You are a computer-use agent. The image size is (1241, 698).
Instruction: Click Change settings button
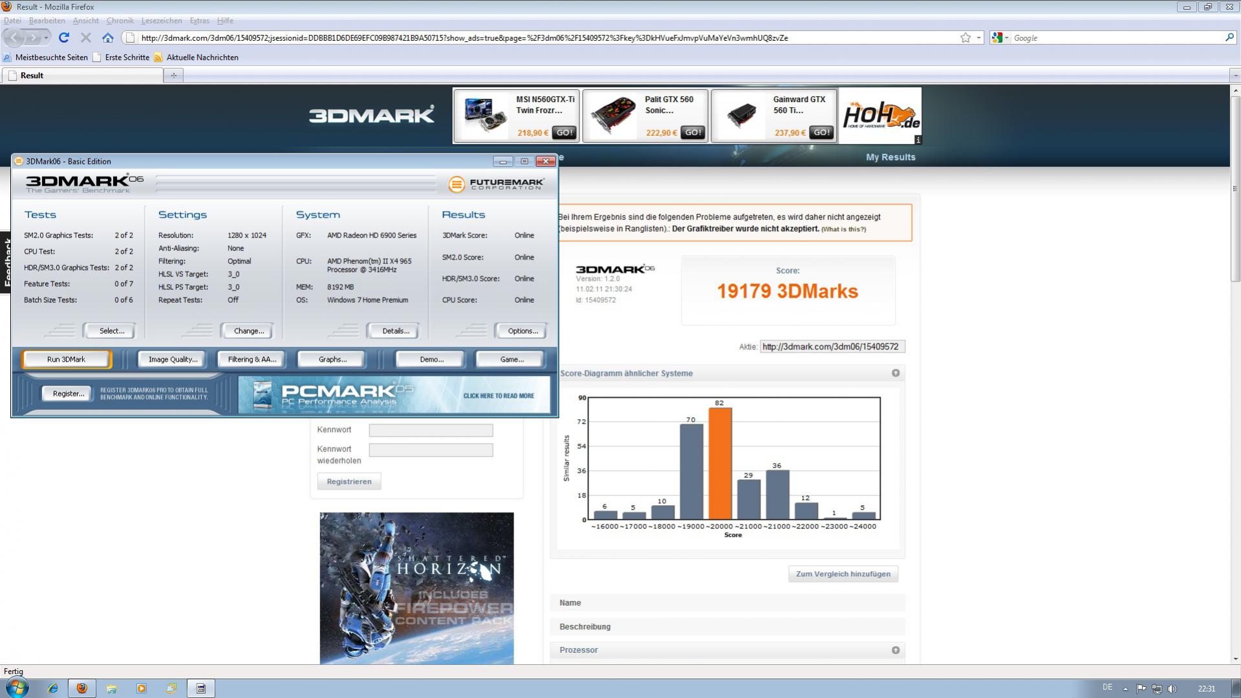pyautogui.click(x=248, y=331)
